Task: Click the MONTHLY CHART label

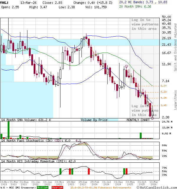Action: 138,120
